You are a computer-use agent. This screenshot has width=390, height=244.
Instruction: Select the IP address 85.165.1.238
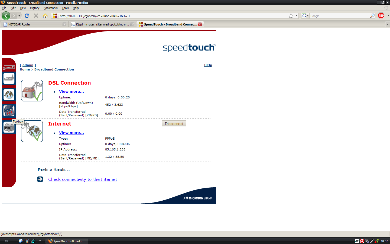point(115,149)
